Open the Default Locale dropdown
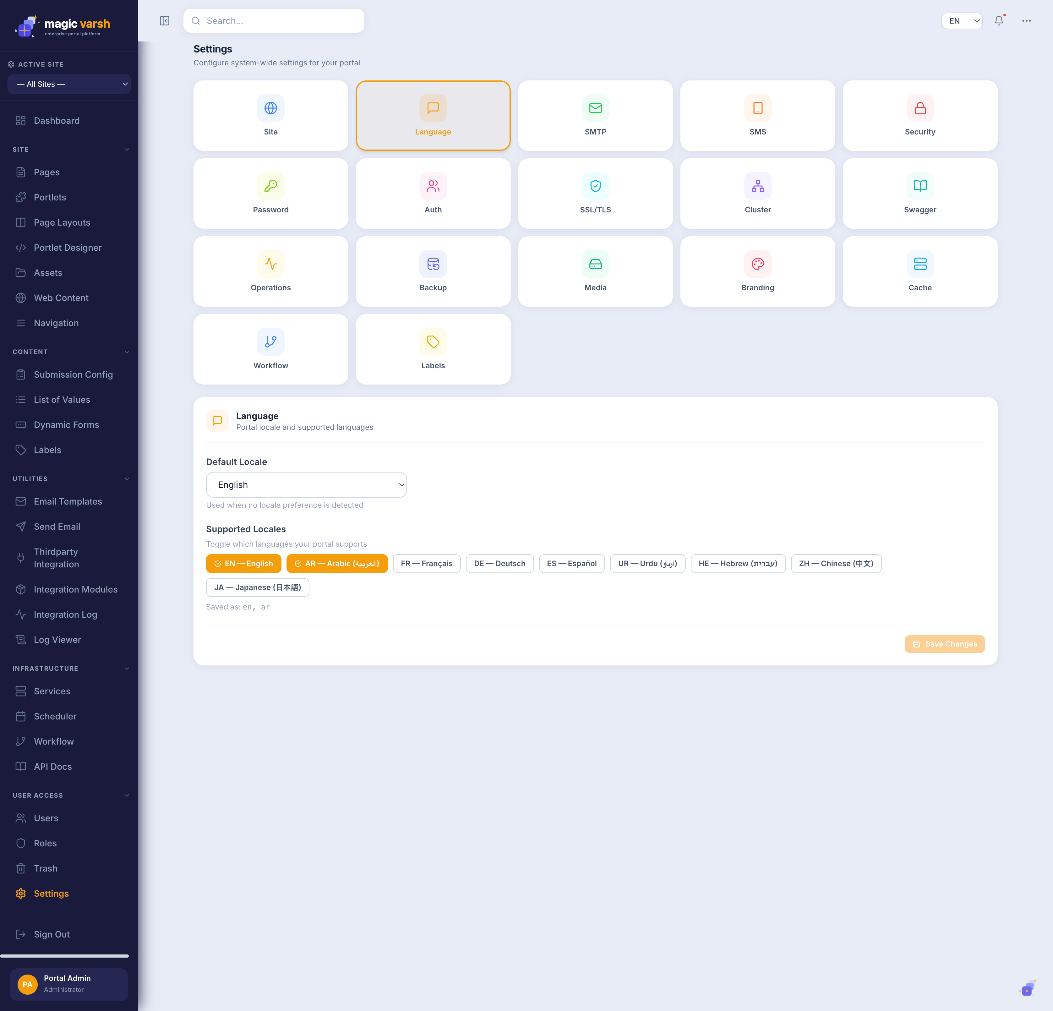Screen dimensions: 1053x1011 point(306,484)
